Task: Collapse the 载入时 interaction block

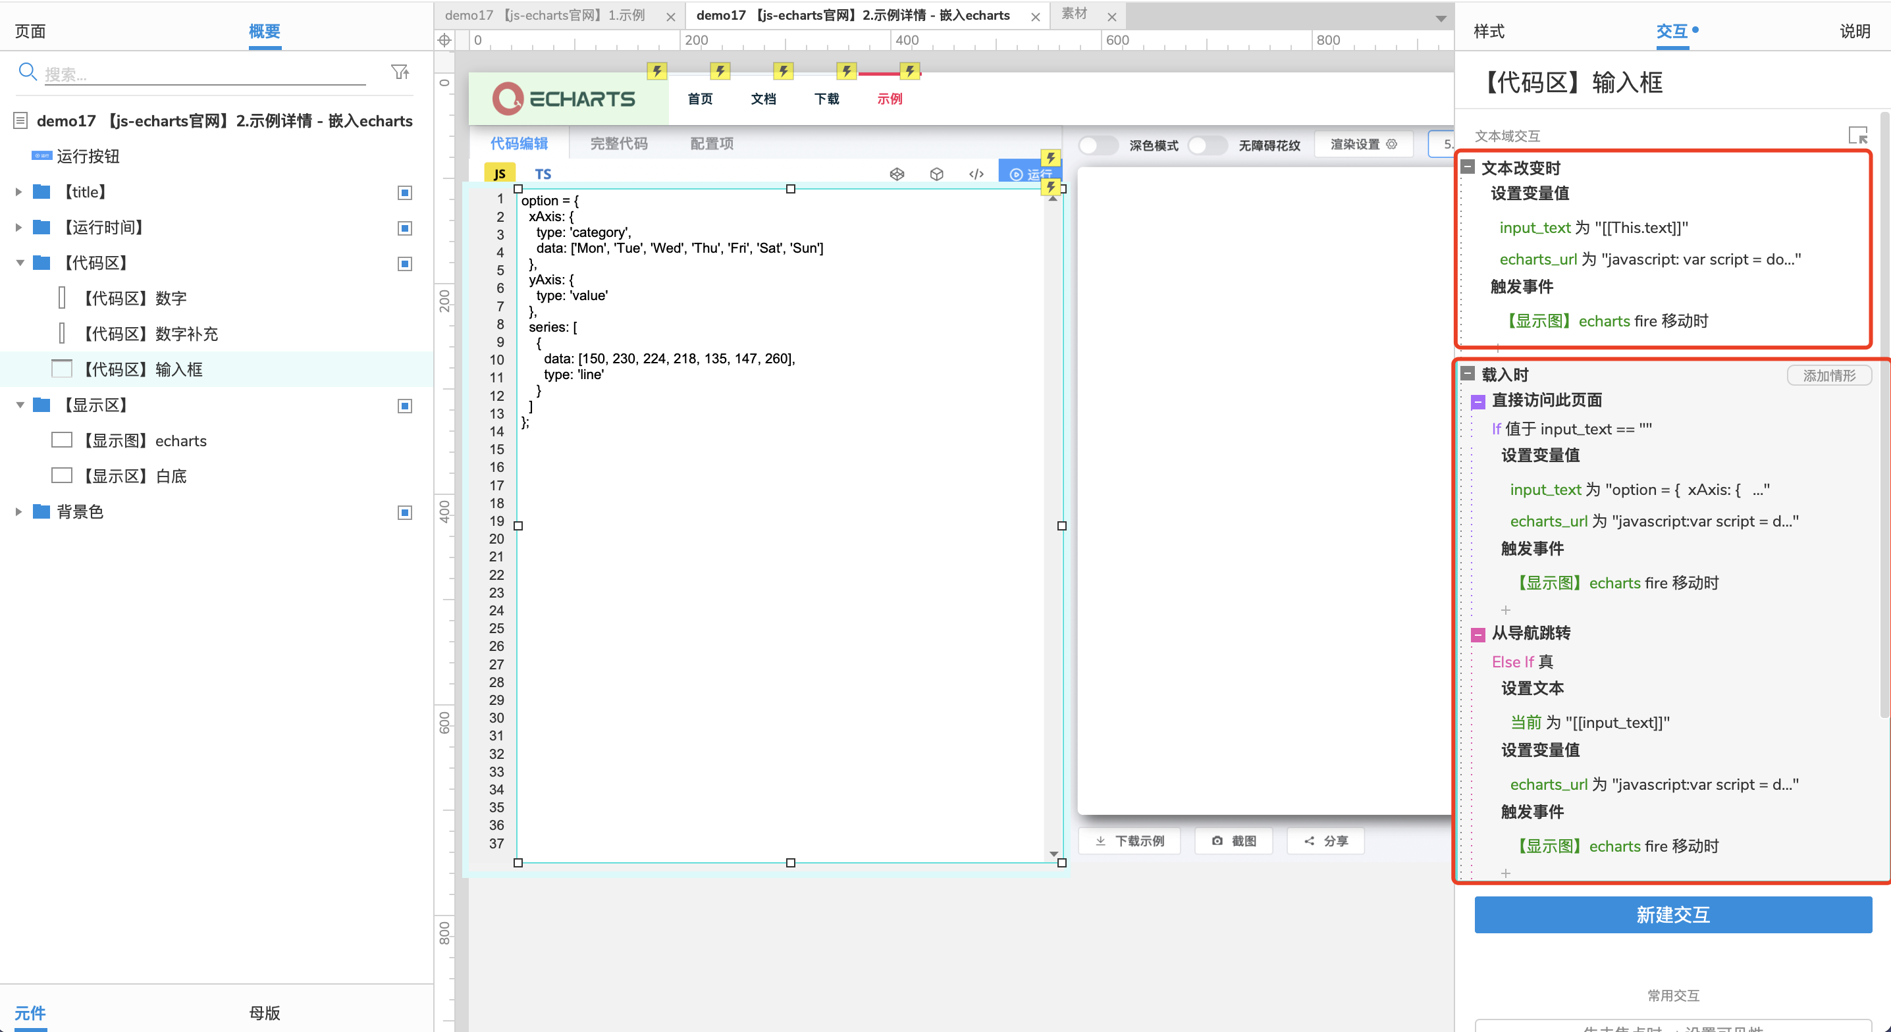Action: [x=1468, y=374]
